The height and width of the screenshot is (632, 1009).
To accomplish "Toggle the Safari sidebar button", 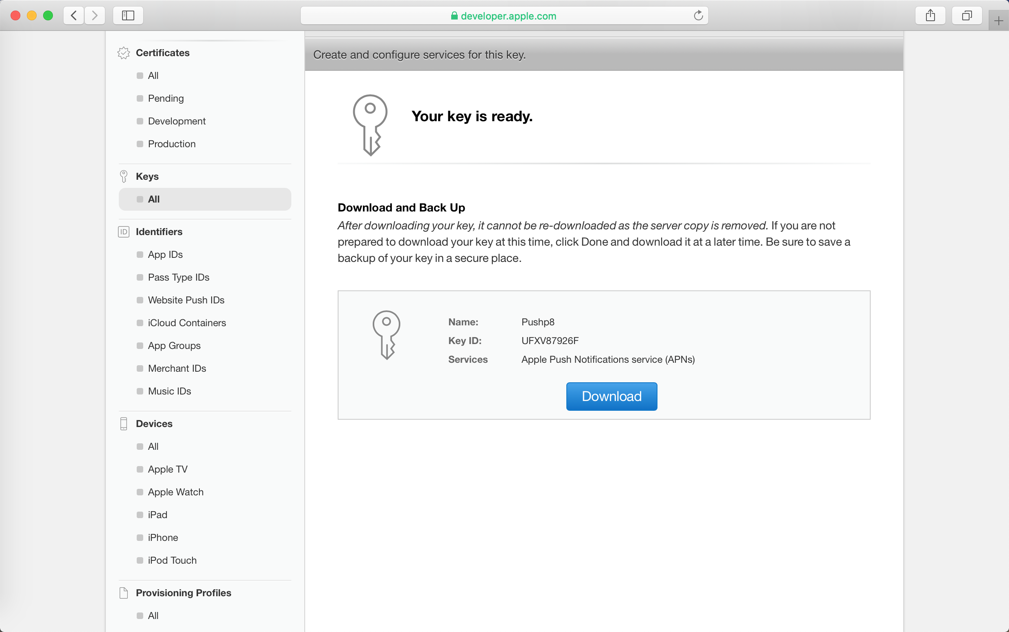I will tap(128, 16).
